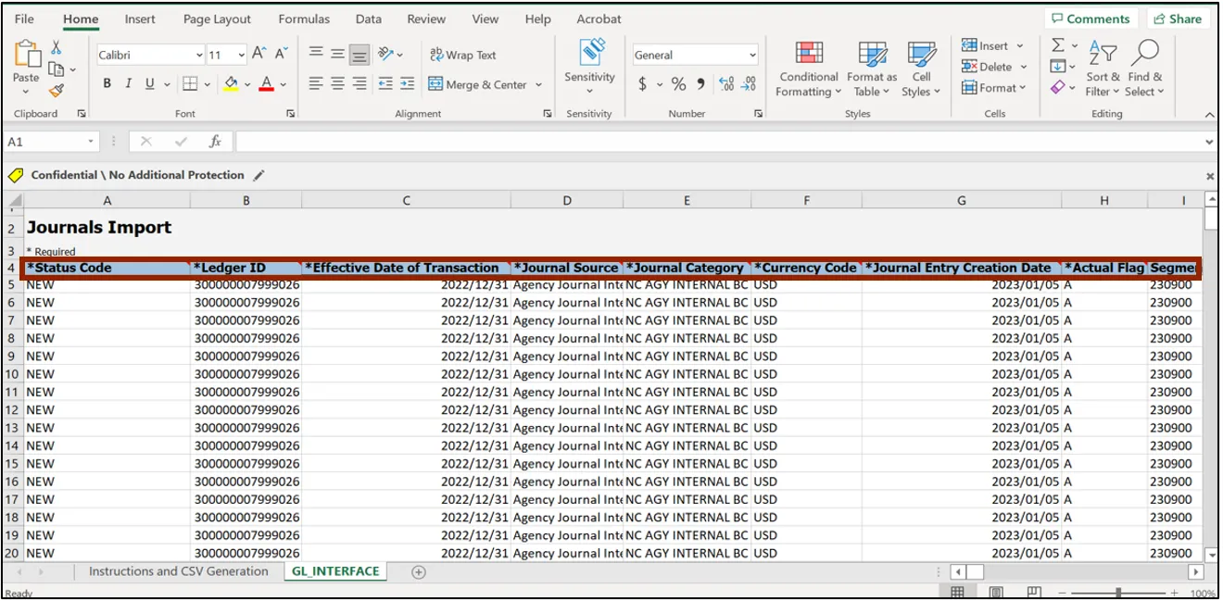Image resolution: width=1223 pixels, height=601 pixels.
Task: Click the Share button
Action: click(1177, 19)
